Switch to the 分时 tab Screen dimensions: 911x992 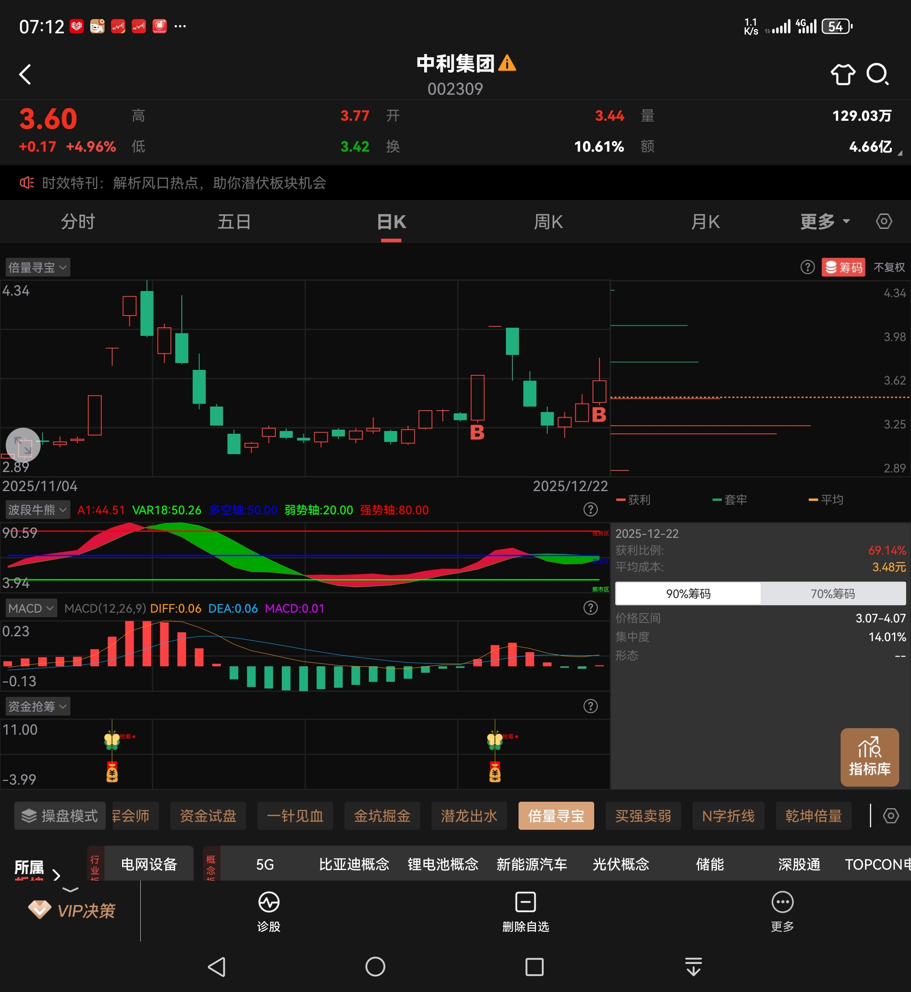click(x=78, y=221)
